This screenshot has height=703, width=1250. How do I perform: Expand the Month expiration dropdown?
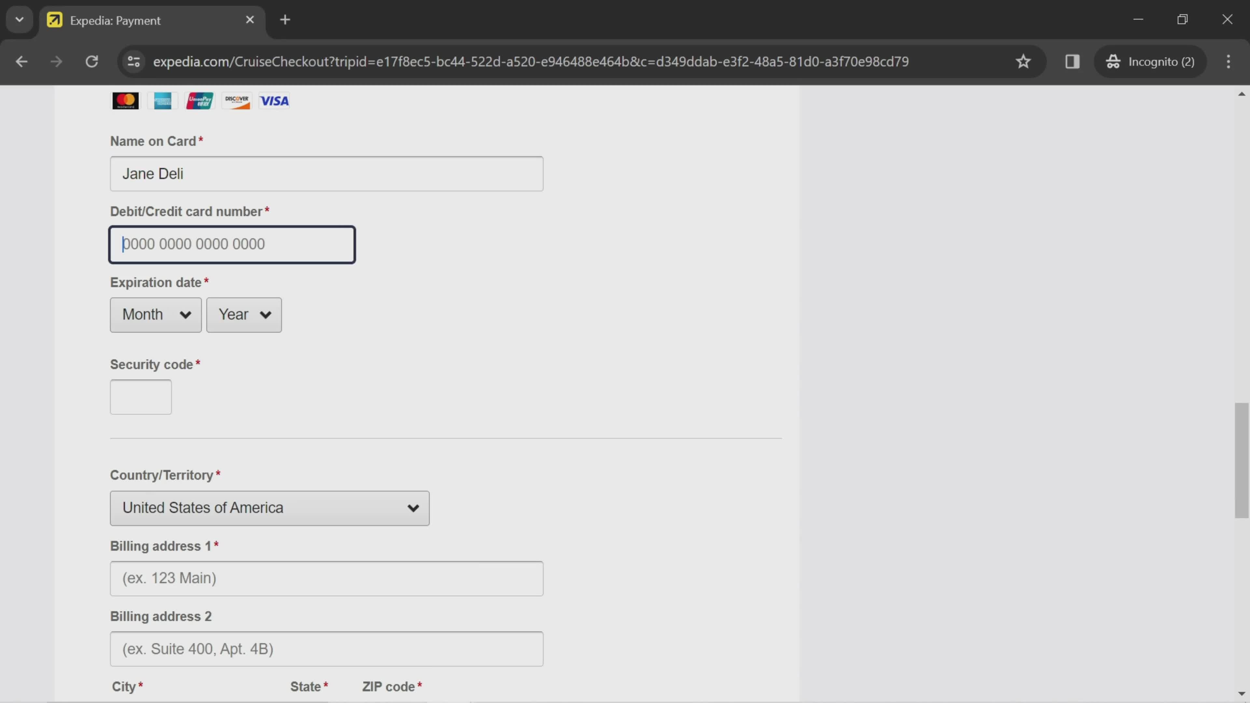tap(155, 314)
